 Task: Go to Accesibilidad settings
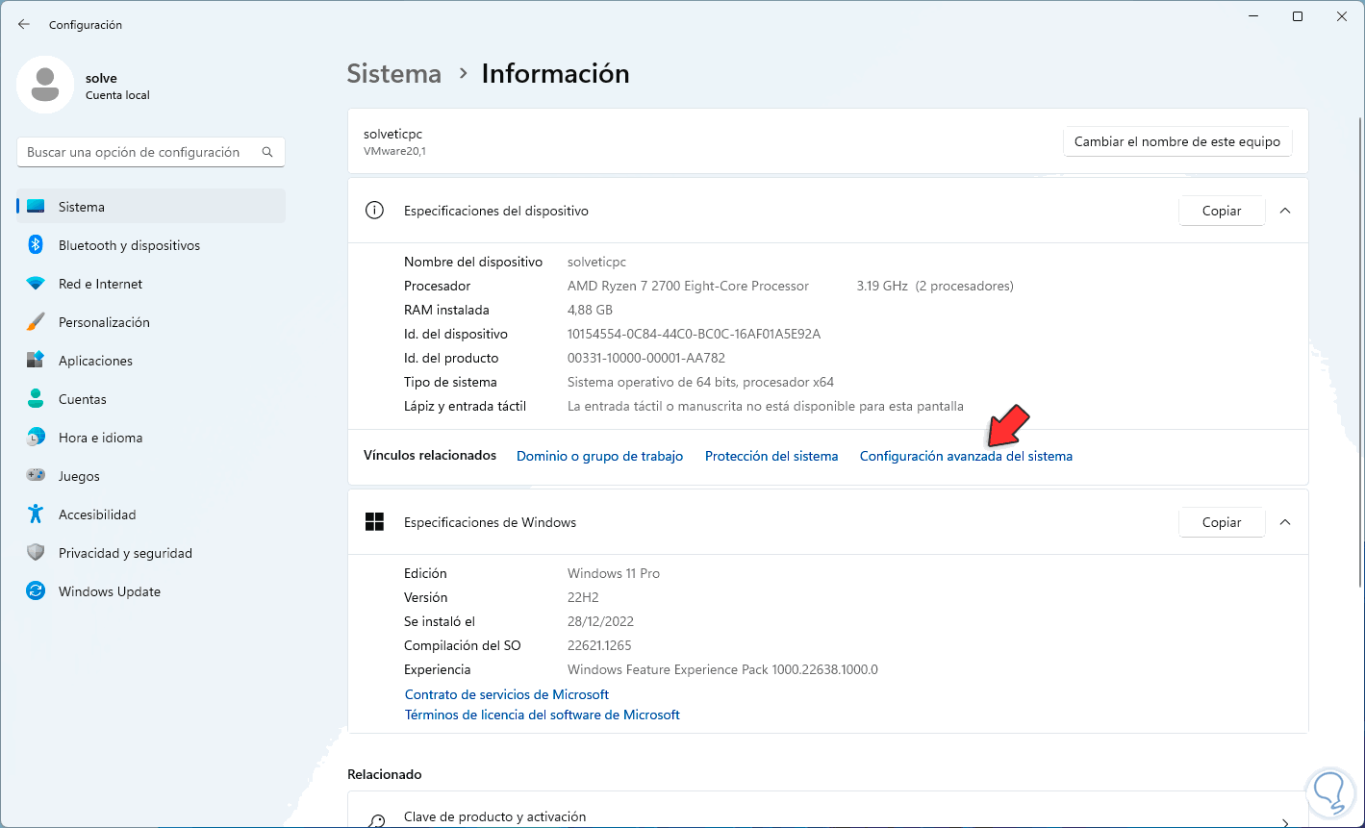(x=97, y=514)
